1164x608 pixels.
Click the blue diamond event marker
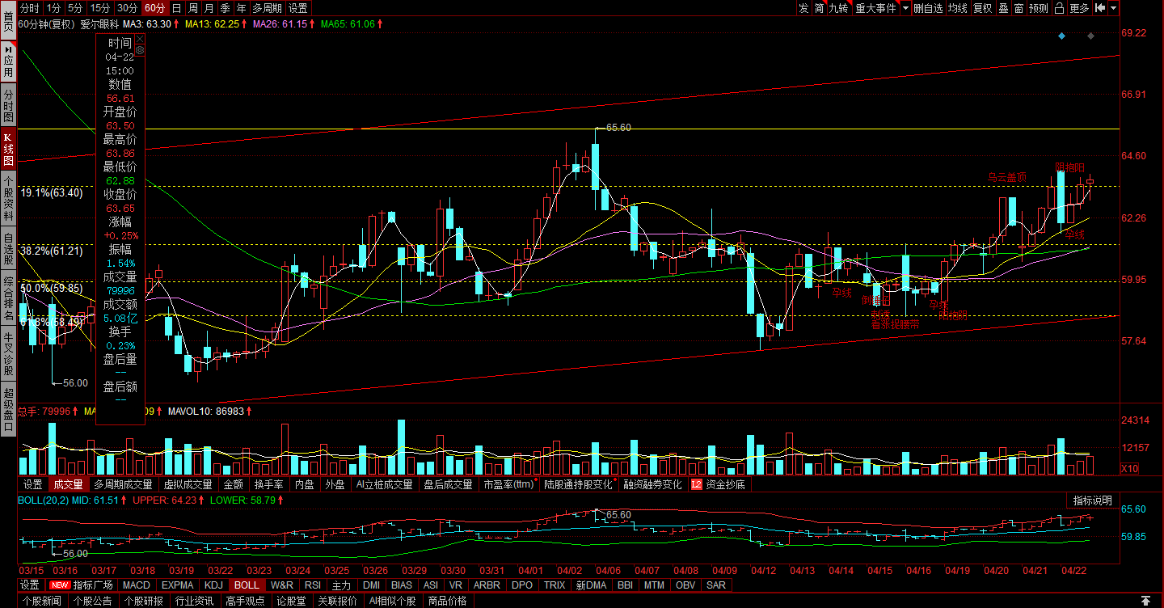1061,36
